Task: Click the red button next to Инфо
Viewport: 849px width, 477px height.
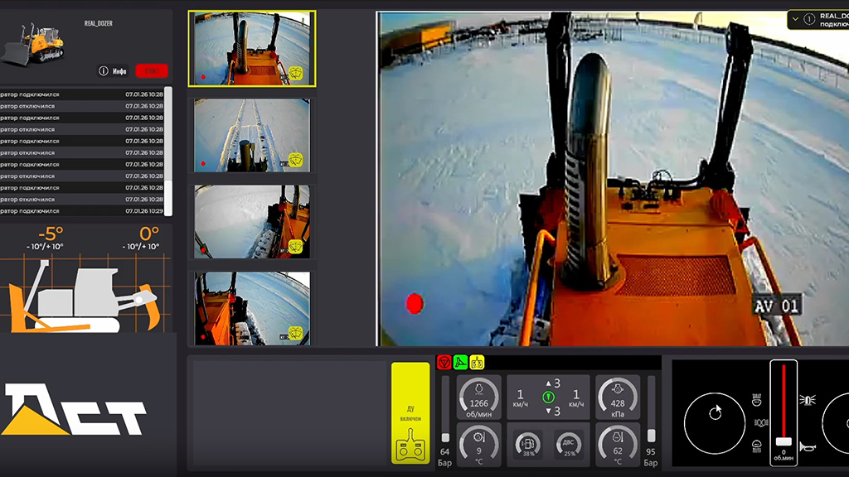Action: tap(151, 71)
